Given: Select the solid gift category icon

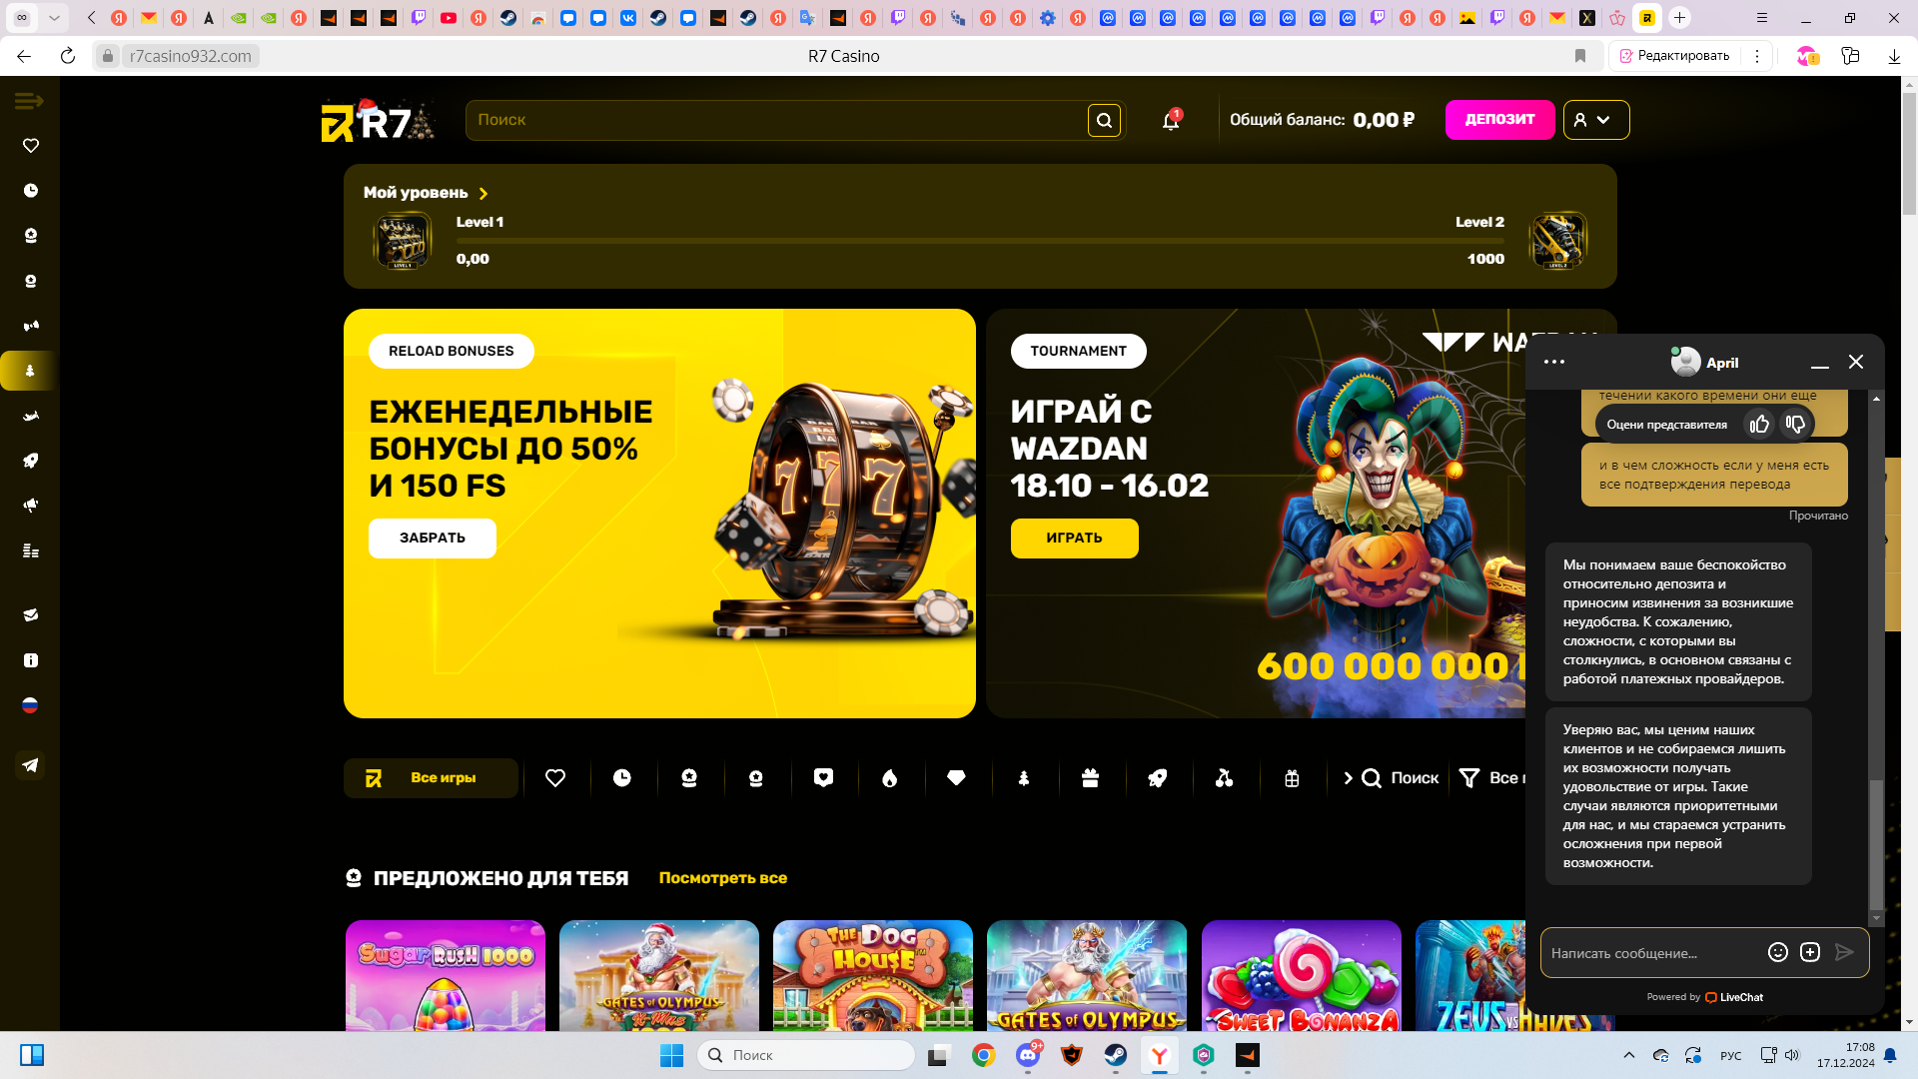Looking at the screenshot, I should click(1091, 778).
